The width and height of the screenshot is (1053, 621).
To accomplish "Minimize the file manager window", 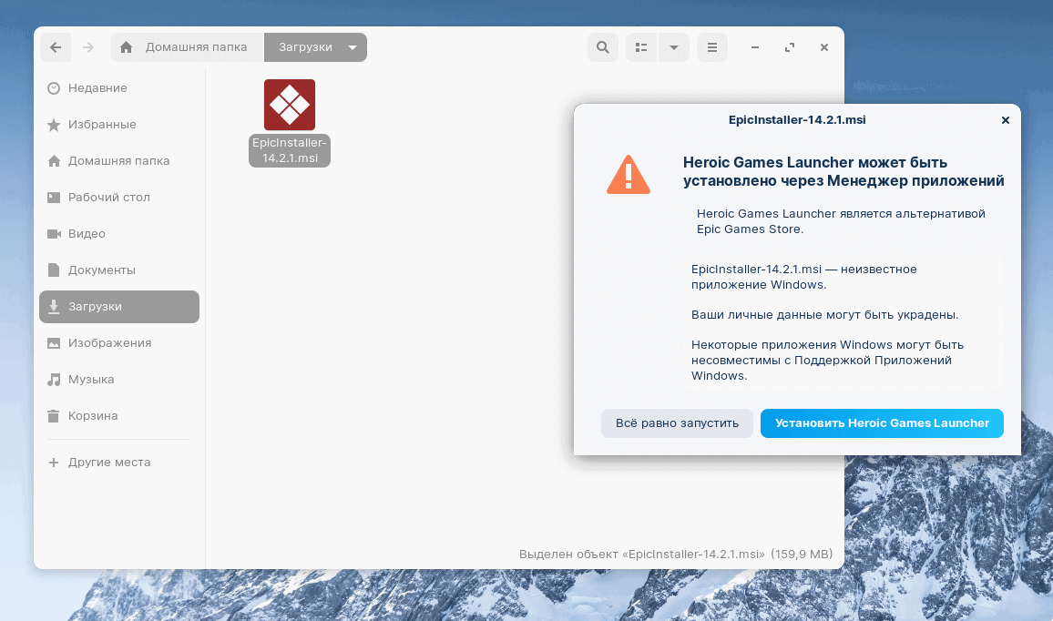I will coord(755,47).
